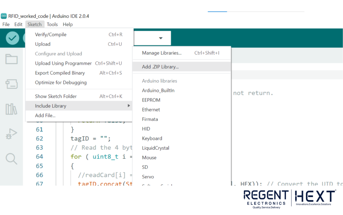Open the Boards Manager sidebar icon
The height and width of the screenshot is (215, 343).
coord(11,84)
